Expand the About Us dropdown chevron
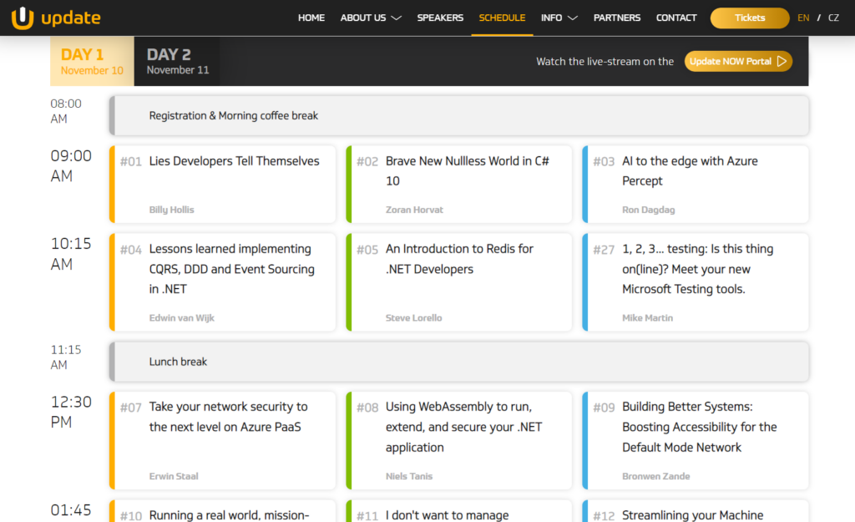The image size is (855, 522). [x=397, y=18]
